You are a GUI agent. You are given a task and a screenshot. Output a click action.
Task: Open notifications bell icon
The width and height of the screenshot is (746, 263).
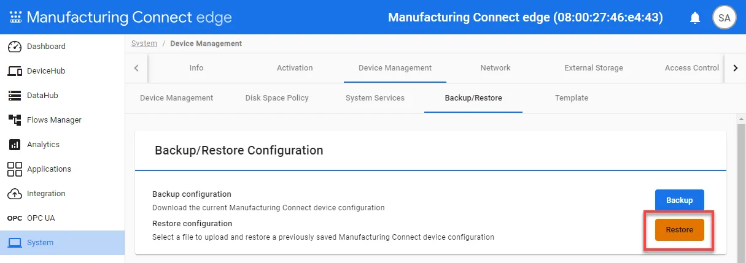pos(695,18)
